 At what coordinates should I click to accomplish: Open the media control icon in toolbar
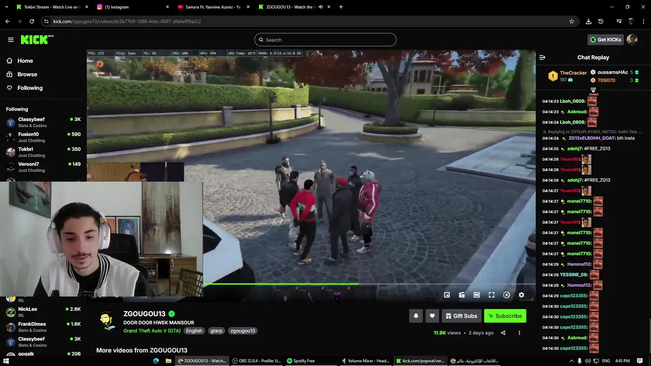(x=619, y=21)
